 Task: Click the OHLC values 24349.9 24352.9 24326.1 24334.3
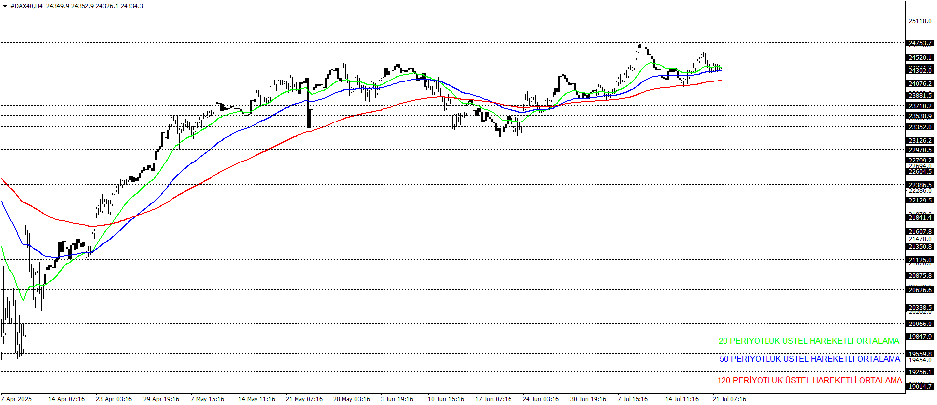click(x=95, y=6)
